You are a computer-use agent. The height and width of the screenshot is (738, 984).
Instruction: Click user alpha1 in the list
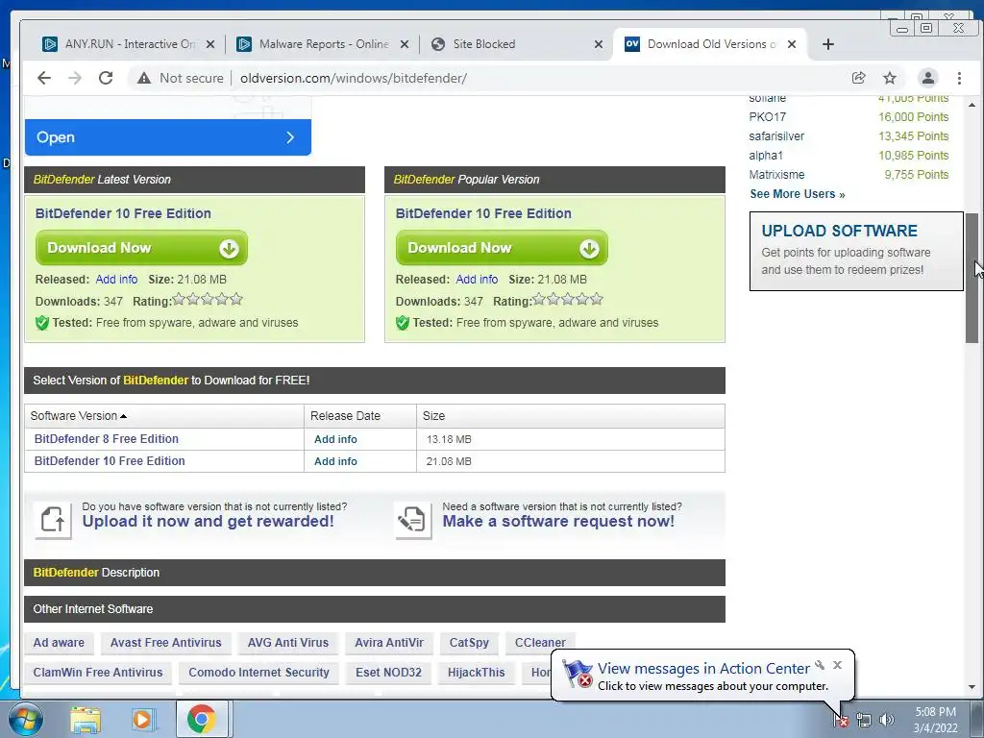[766, 155]
